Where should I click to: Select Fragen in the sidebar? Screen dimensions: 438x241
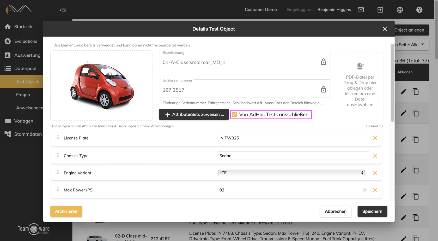23,95
